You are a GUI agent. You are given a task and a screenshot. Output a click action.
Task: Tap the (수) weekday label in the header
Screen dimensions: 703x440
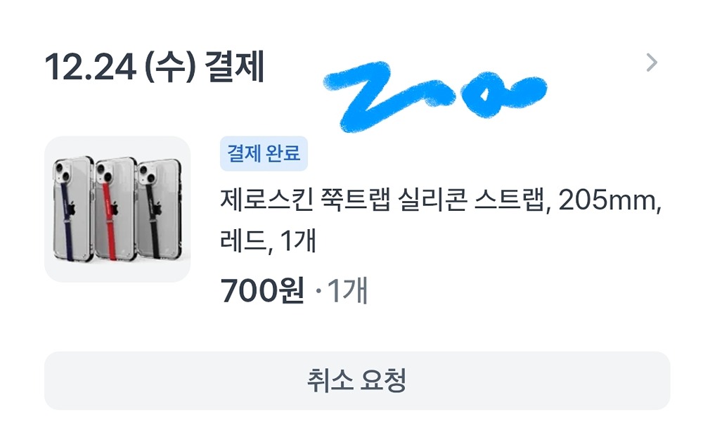coord(170,67)
